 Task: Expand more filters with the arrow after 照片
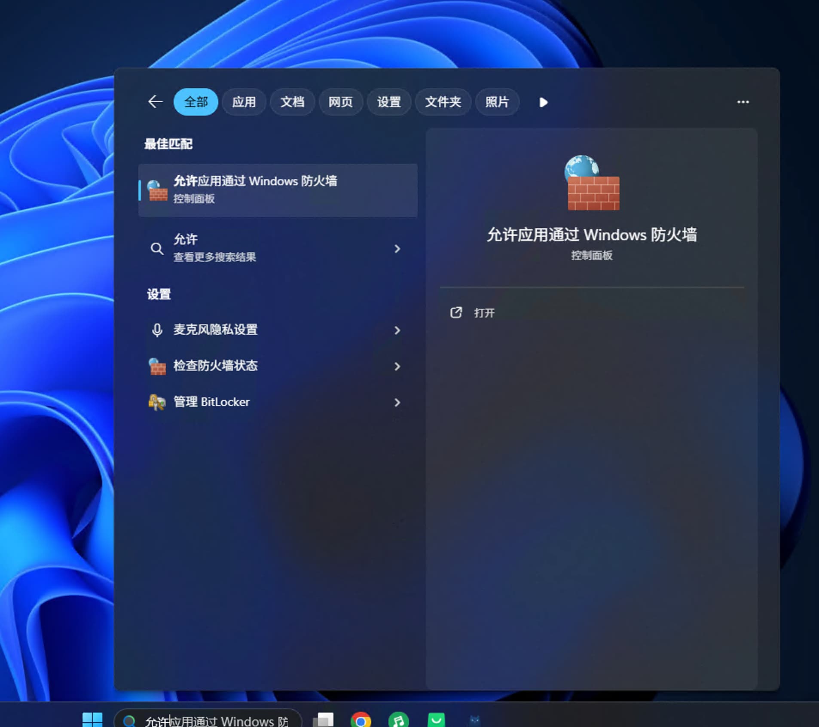point(543,102)
